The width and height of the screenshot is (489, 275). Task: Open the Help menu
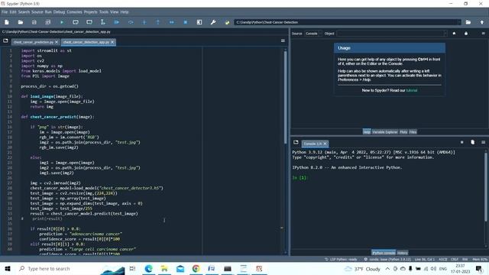pos(125,12)
